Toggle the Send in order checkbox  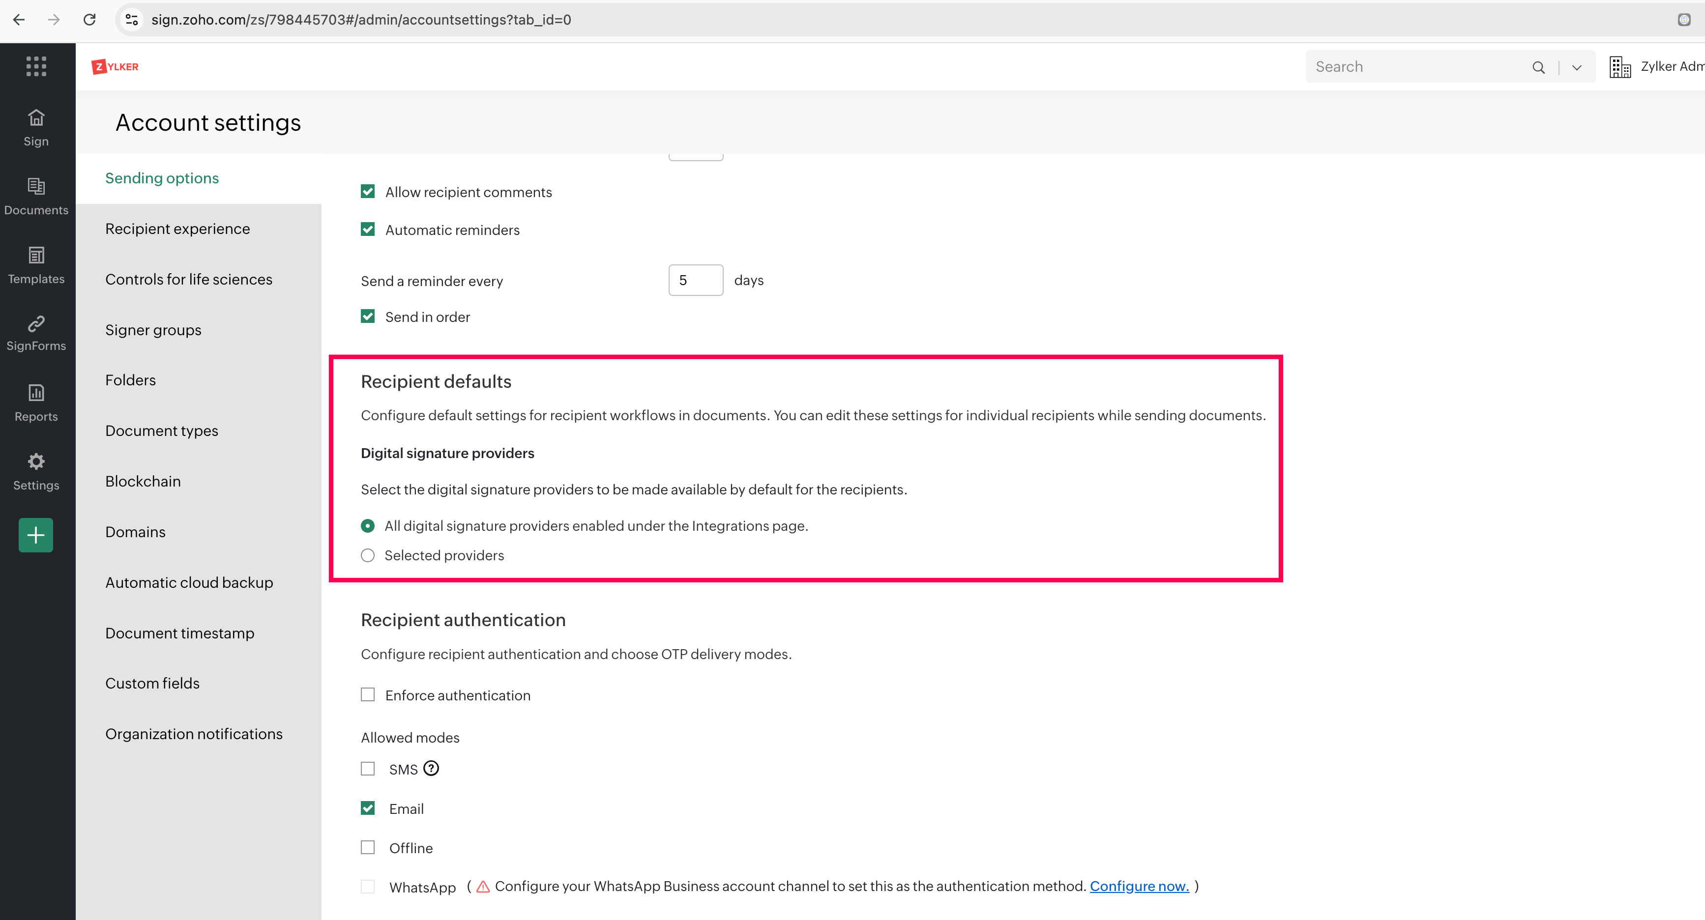(x=368, y=317)
